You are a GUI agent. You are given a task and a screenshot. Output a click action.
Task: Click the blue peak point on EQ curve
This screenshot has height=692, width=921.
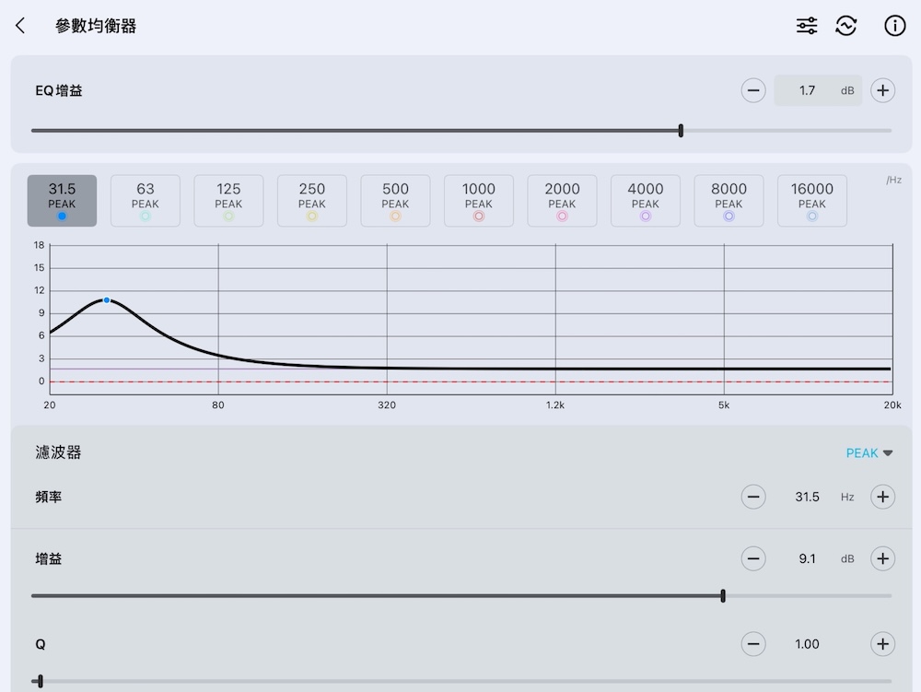(107, 300)
